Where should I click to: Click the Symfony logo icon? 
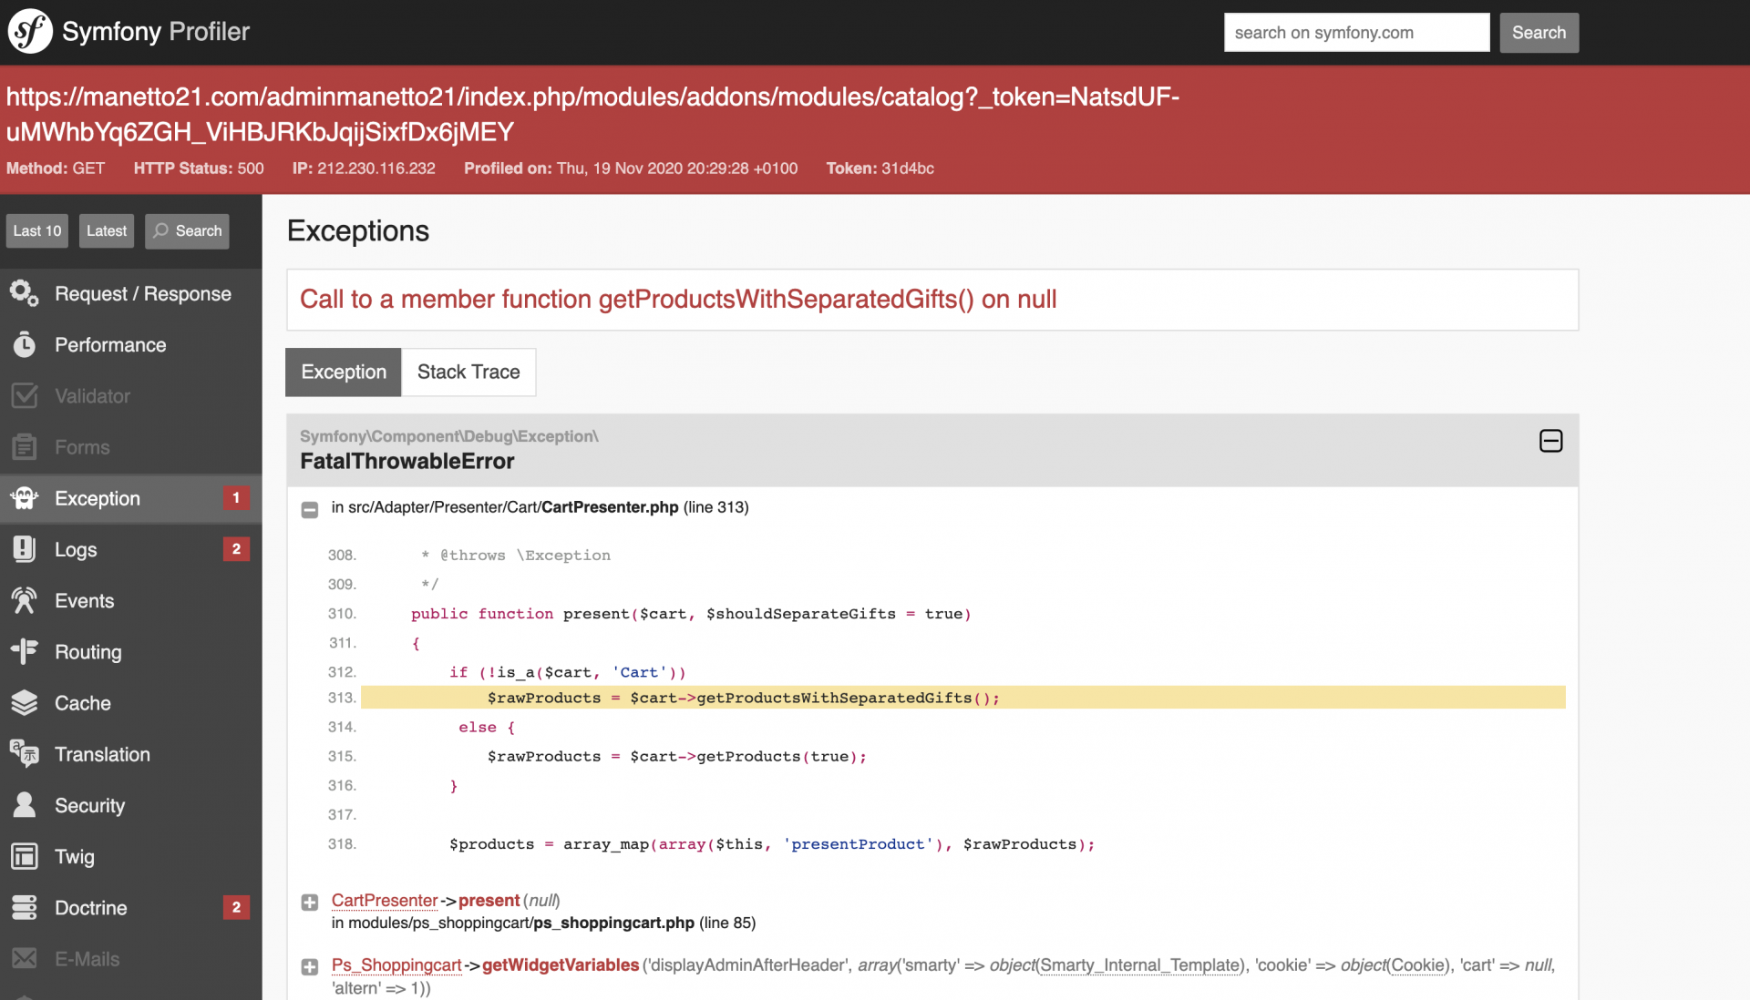click(30, 32)
